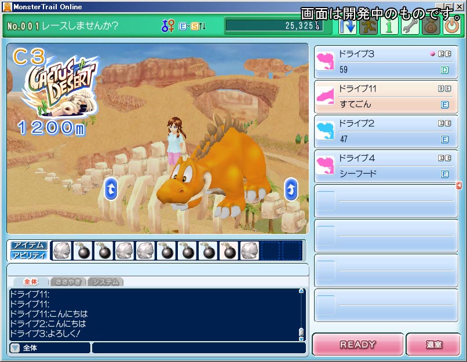Open the ささやき chat tab
Screen dimensions: 467x362
click(68, 281)
